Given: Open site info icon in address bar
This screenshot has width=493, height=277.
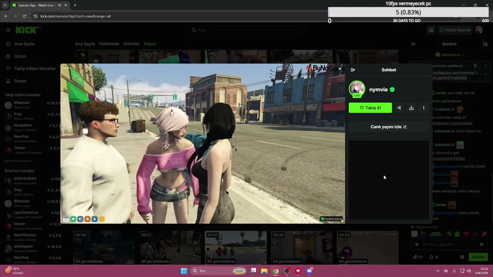Looking at the screenshot, I should pyautogui.click(x=35, y=16).
